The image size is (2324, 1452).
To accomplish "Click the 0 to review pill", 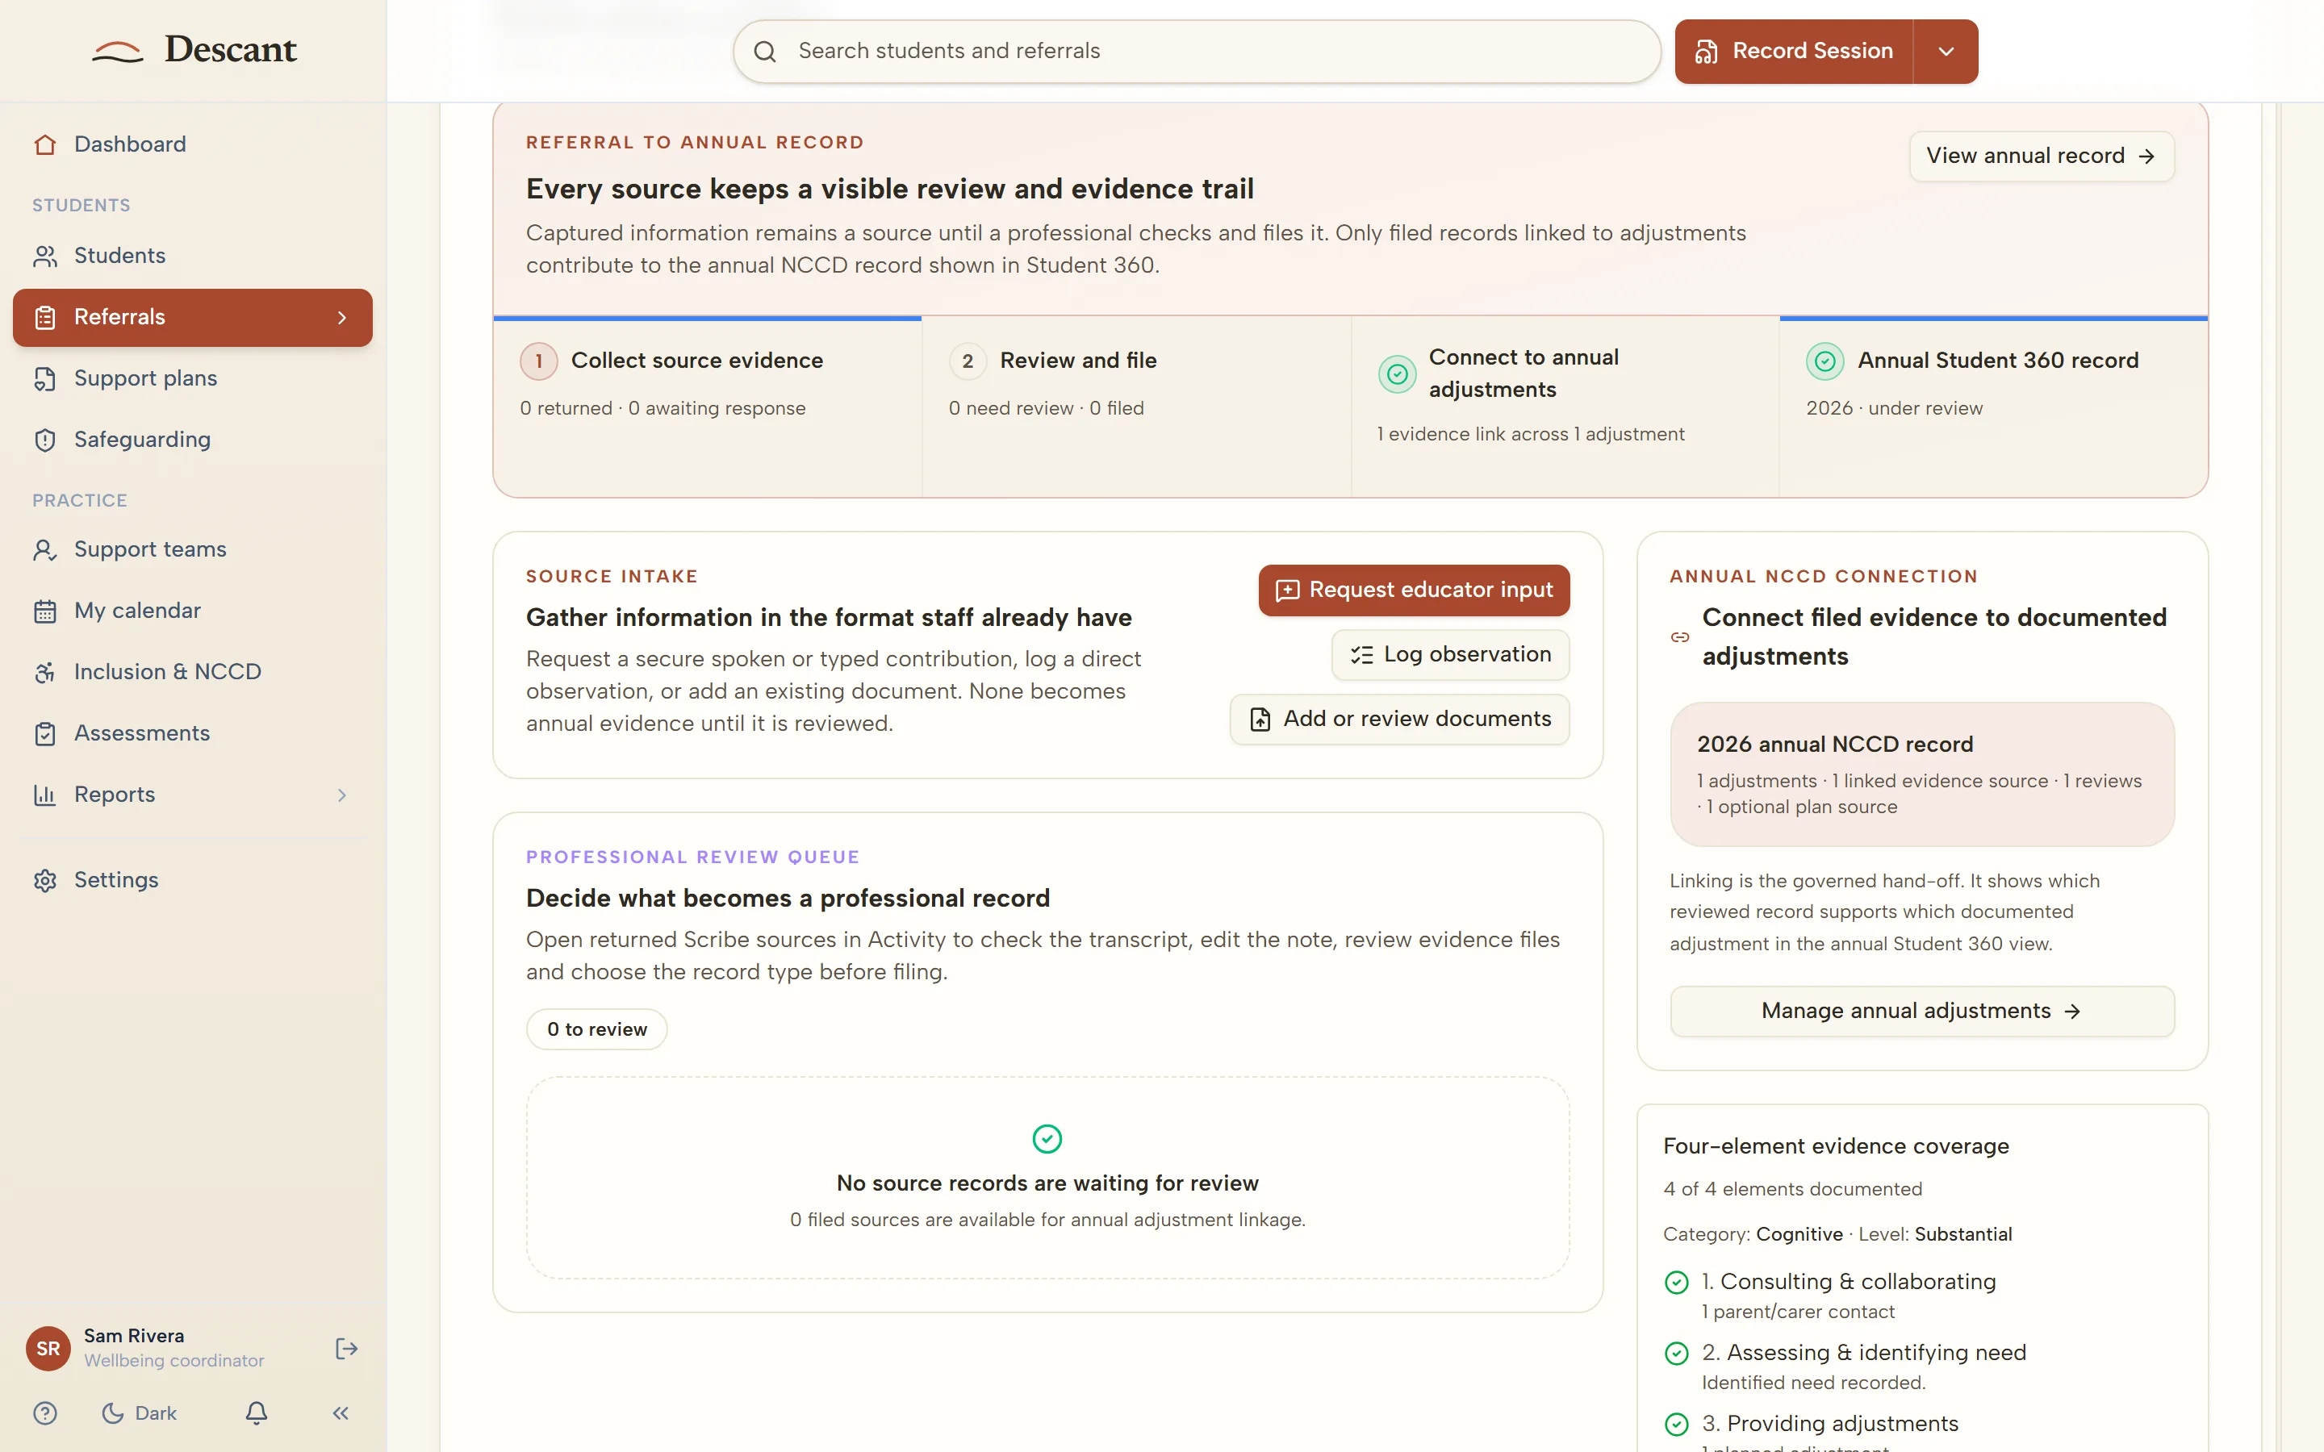I will click(x=596, y=1029).
